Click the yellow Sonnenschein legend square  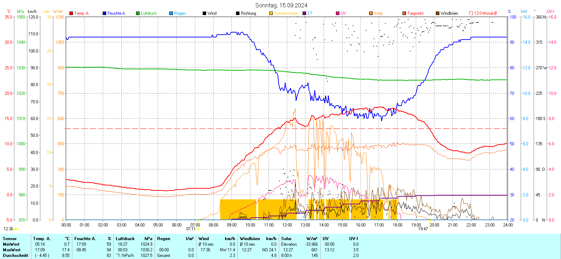(271, 13)
